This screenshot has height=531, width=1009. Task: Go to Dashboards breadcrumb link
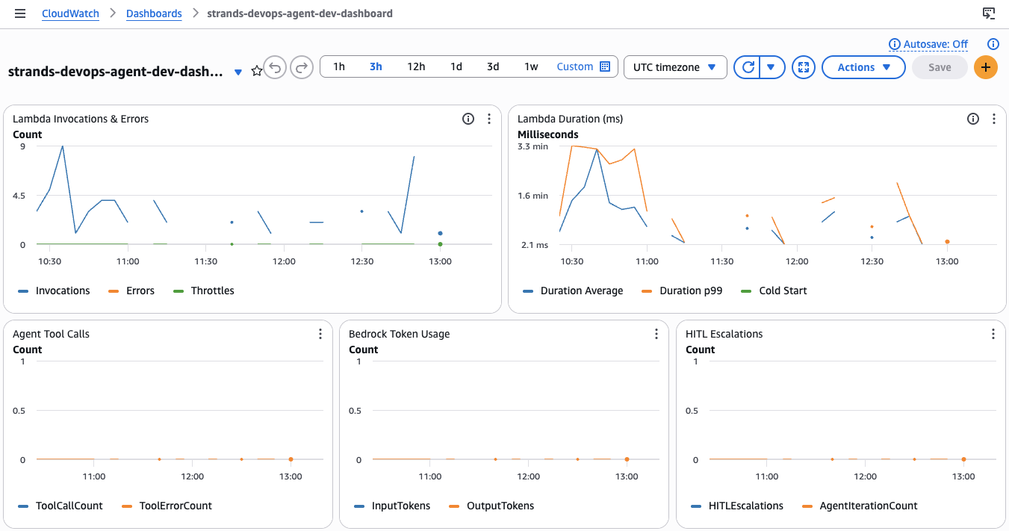point(154,13)
